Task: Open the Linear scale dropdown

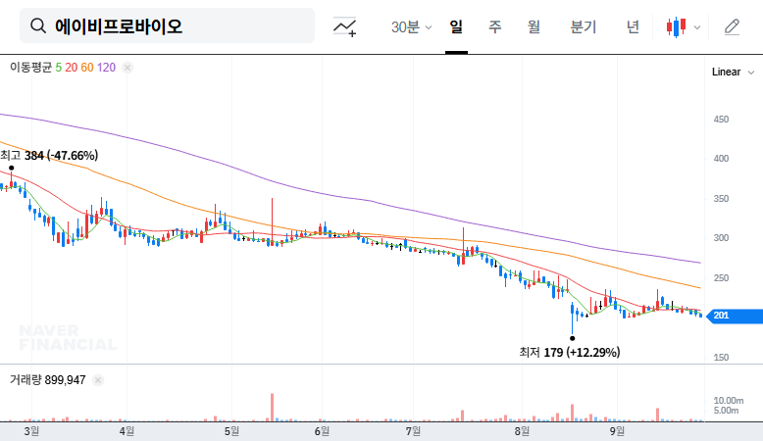Action: [x=733, y=72]
